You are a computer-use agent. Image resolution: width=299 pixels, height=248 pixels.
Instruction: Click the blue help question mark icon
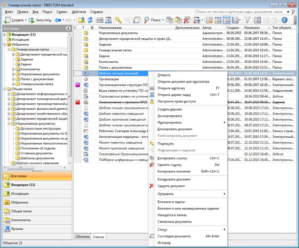[x=284, y=20]
